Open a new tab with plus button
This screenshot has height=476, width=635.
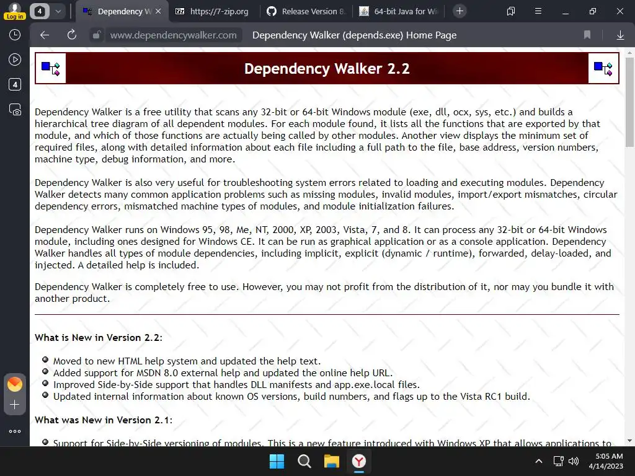coord(460,11)
